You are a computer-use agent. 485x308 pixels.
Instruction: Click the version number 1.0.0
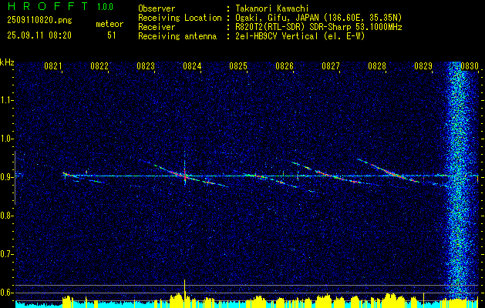click(x=105, y=6)
